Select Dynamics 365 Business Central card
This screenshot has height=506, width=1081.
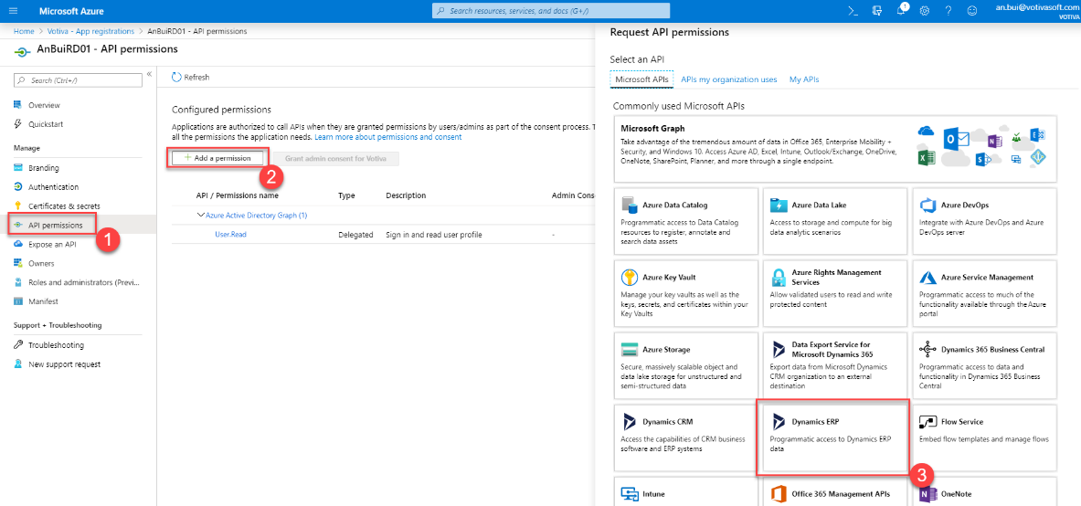pyautogui.click(x=984, y=364)
